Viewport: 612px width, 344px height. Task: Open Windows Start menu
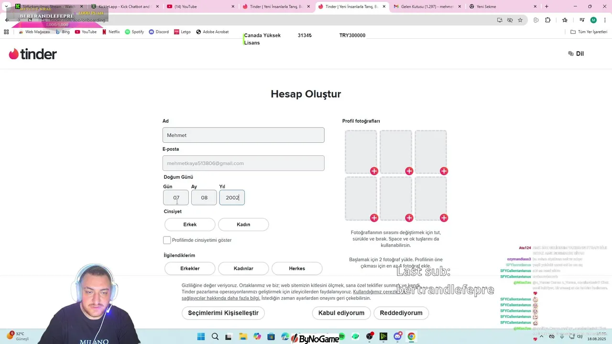pos(201,336)
